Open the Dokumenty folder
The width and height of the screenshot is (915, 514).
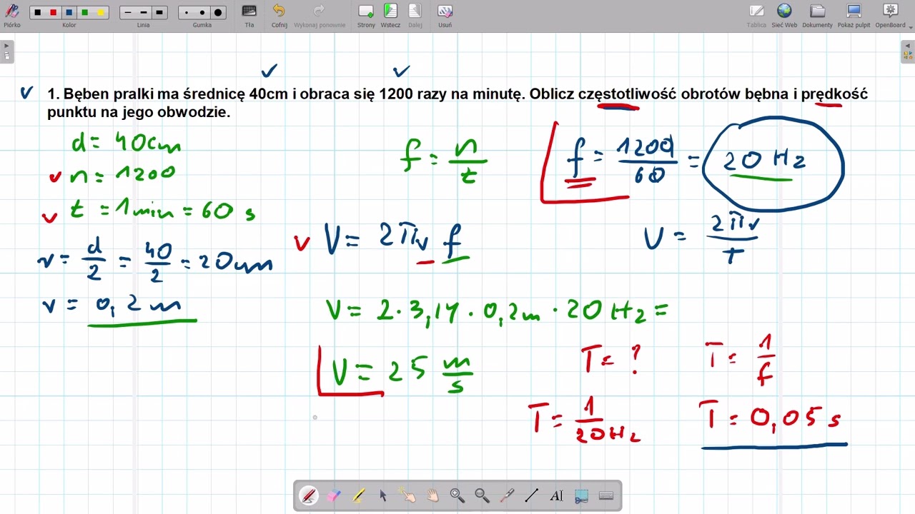pyautogui.click(x=817, y=14)
